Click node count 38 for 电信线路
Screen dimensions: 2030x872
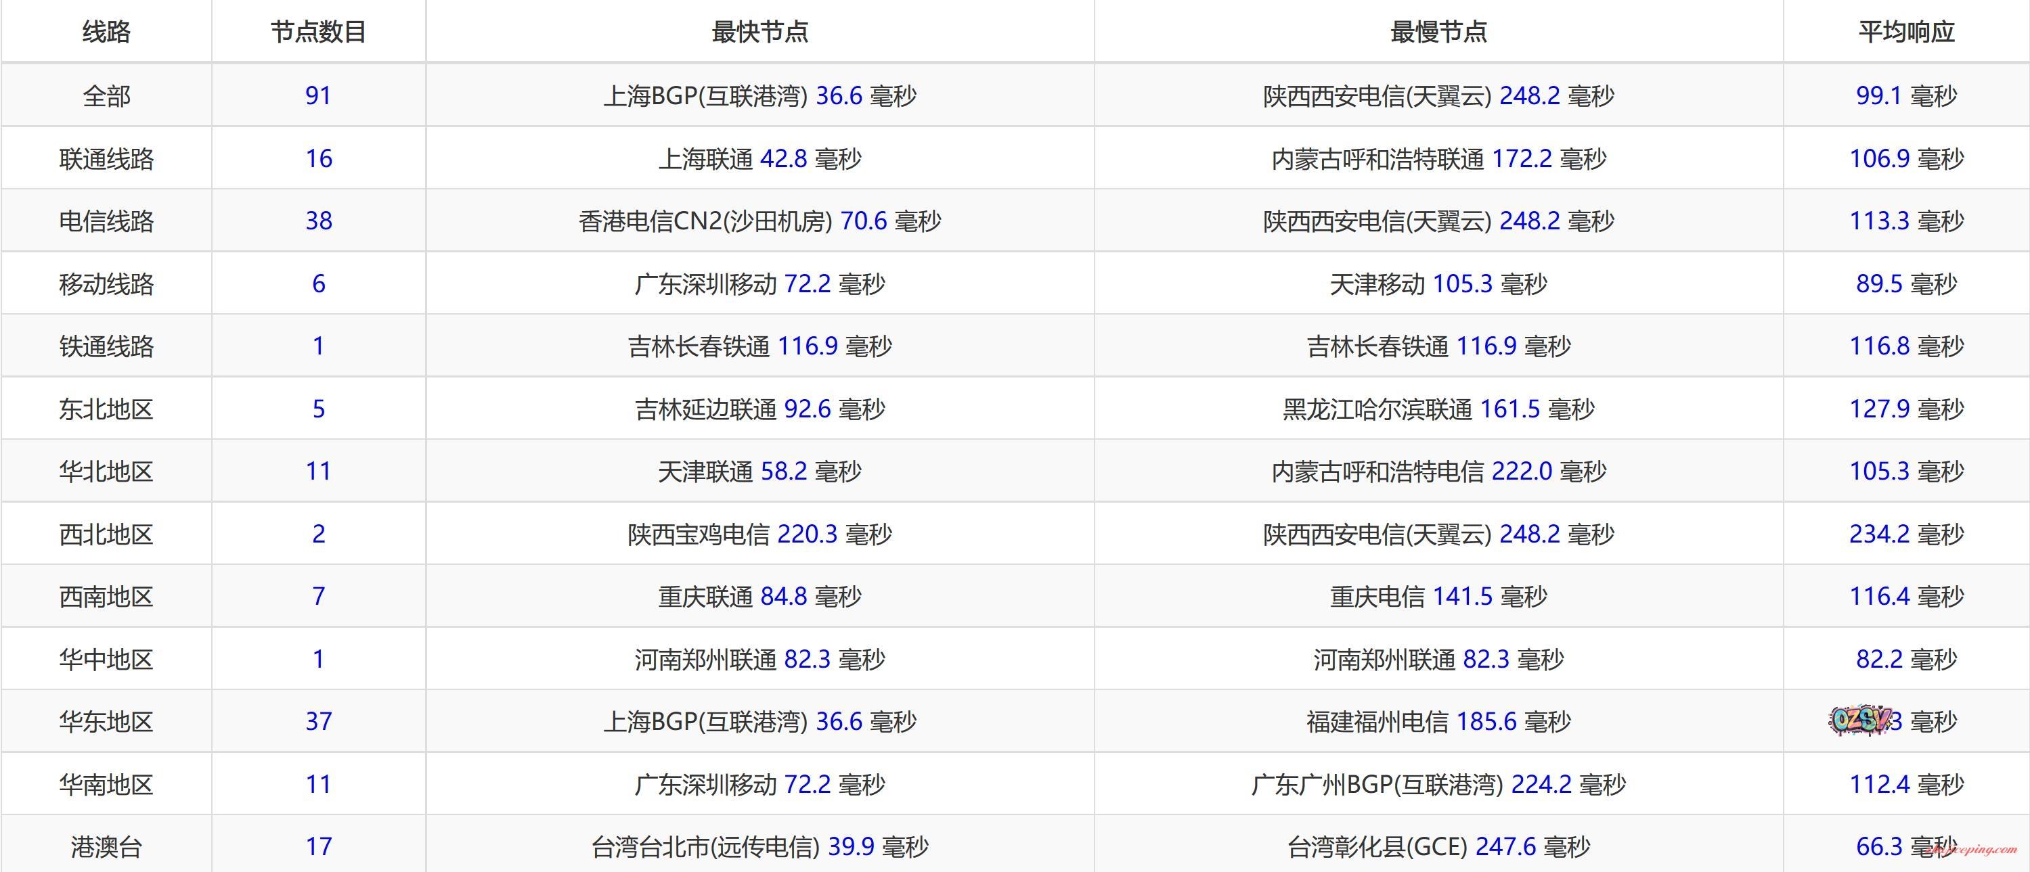(x=318, y=221)
